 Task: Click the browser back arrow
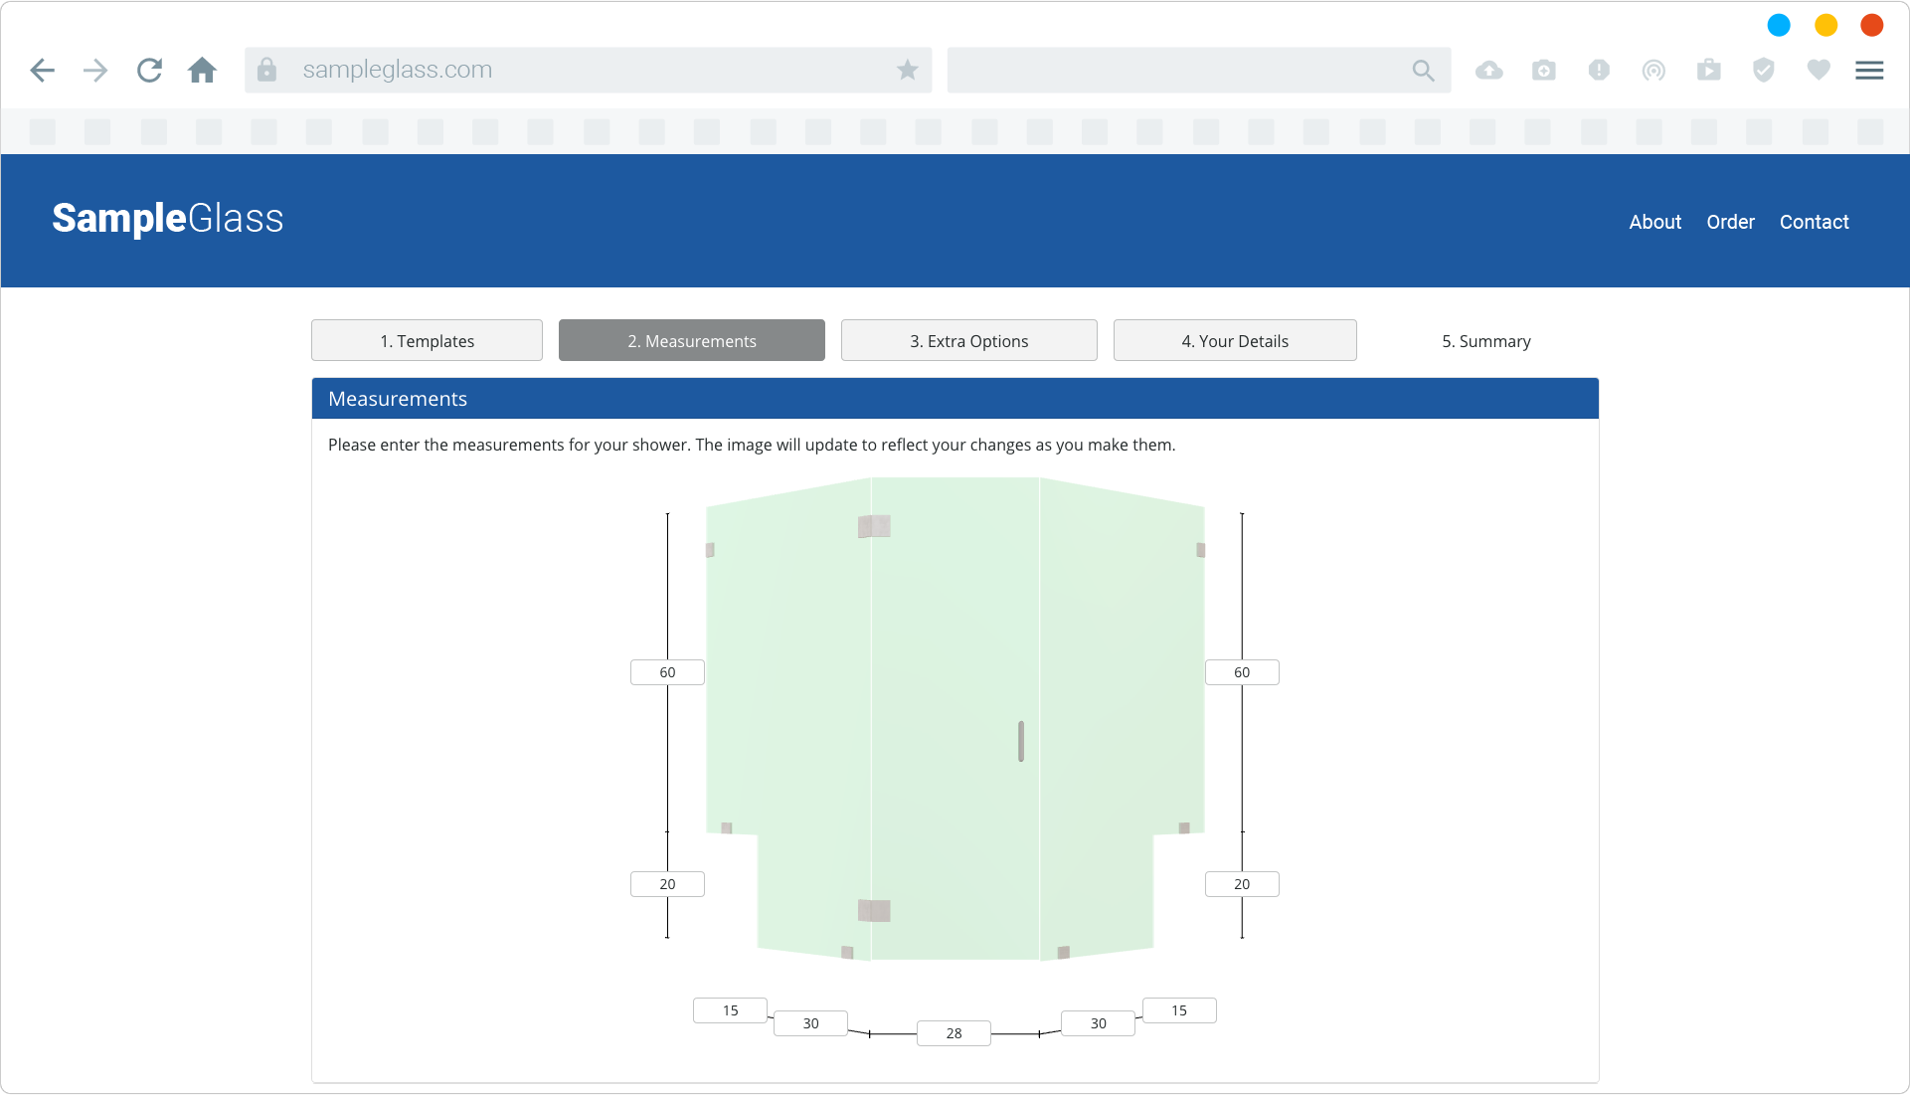(42, 70)
